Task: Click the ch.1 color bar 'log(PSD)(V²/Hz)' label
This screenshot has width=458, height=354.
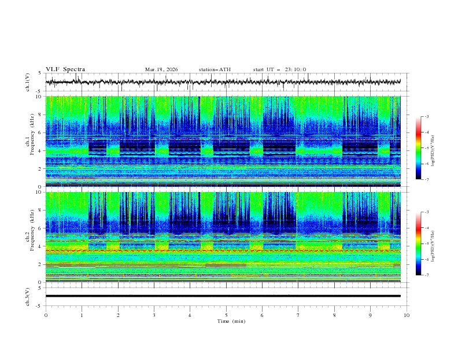Action: [433, 151]
